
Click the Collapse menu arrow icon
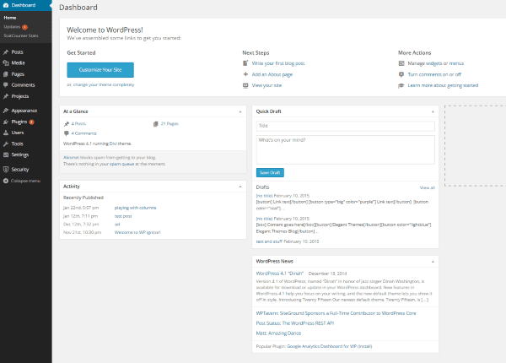(6, 181)
